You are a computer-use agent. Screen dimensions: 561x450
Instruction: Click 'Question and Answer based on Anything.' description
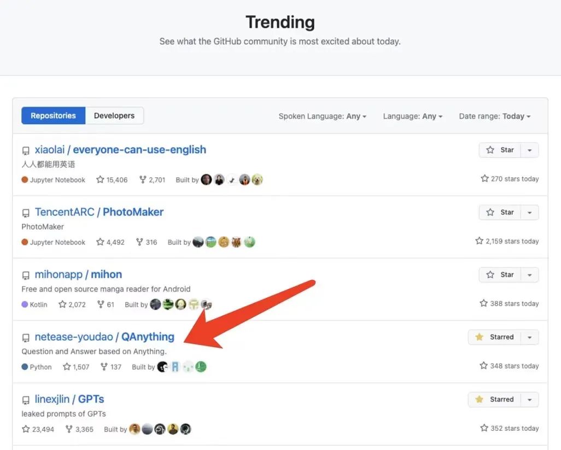point(94,351)
